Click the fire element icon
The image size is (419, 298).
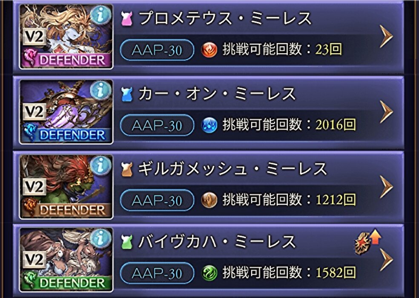(x=209, y=50)
